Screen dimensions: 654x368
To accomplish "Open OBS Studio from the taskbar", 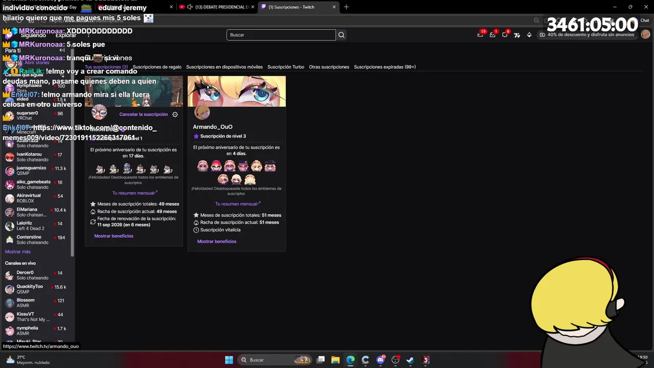I will (x=395, y=360).
